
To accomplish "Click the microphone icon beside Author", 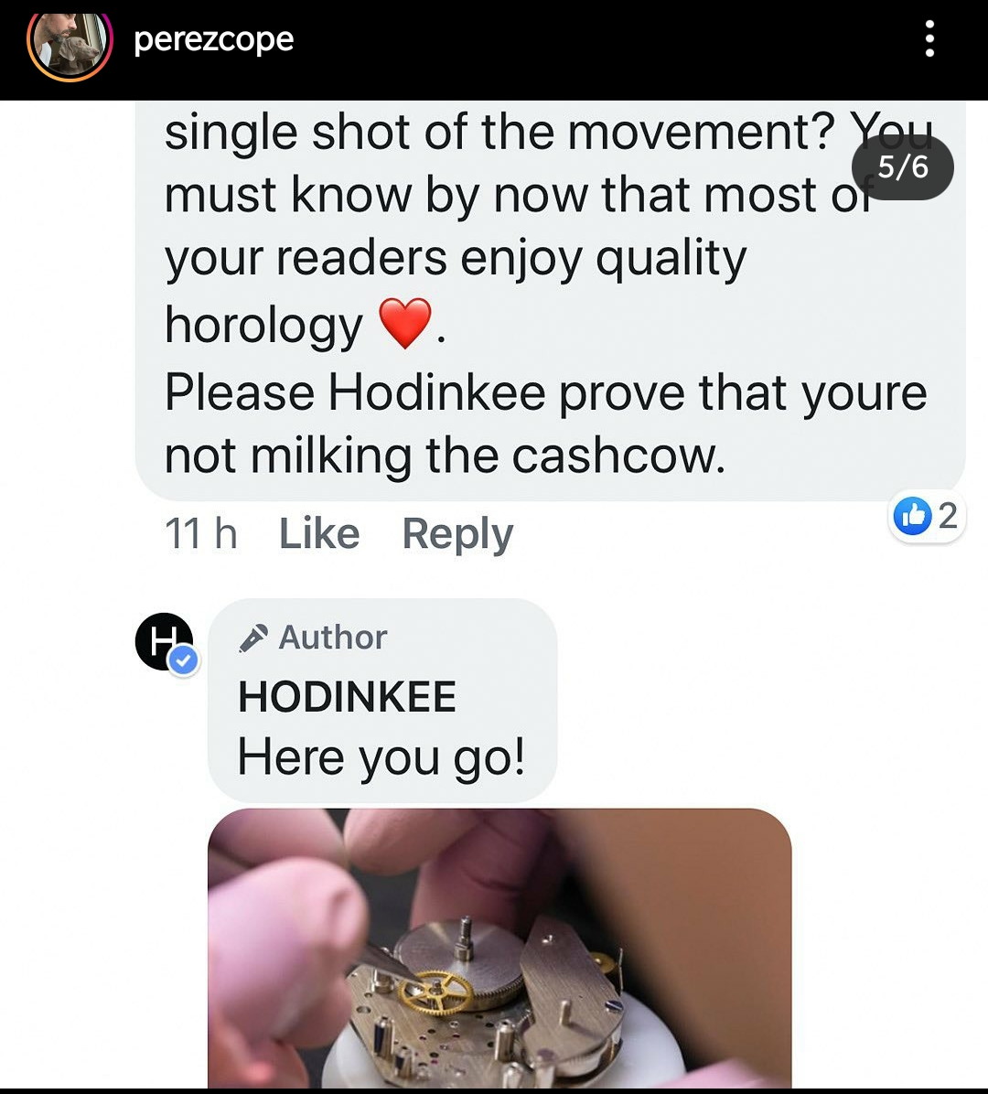I will [252, 638].
